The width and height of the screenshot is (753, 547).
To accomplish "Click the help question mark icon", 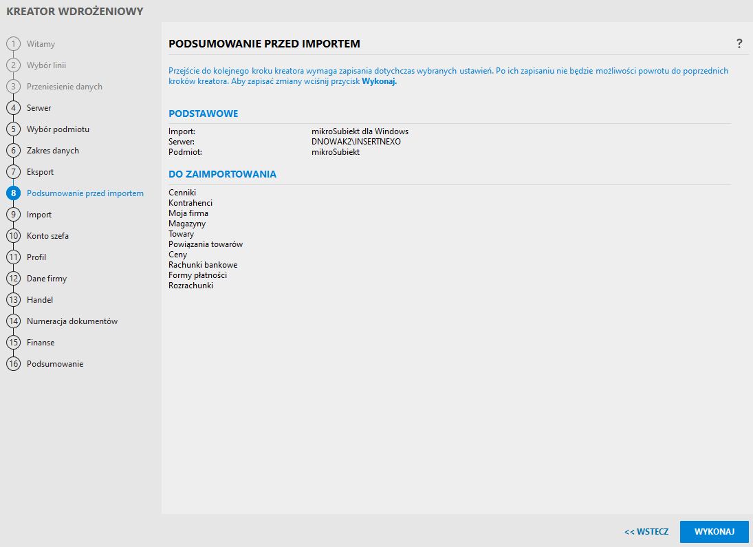I will coord(739,44).
